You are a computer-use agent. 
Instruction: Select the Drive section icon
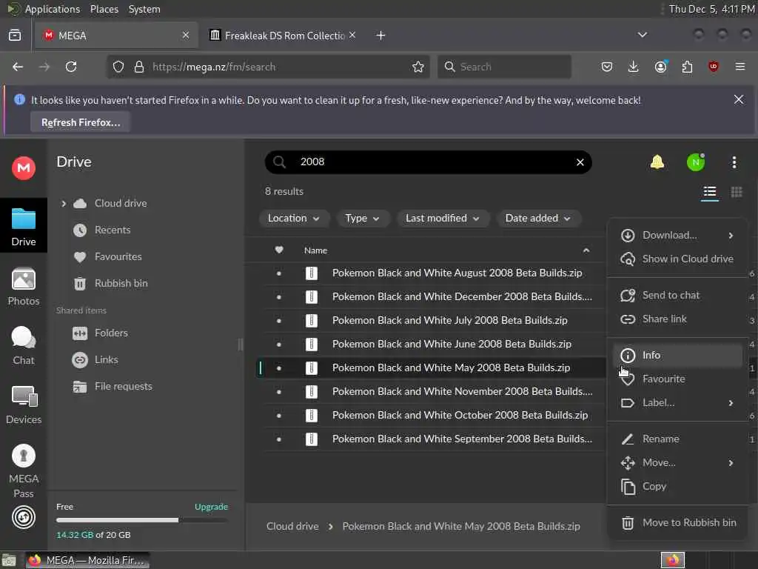tap(23, 226)
